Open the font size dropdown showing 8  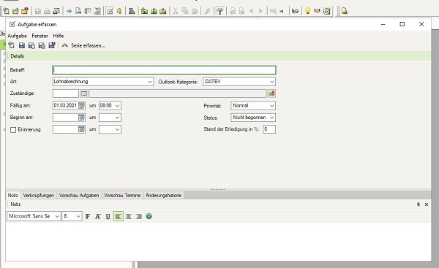78,216
